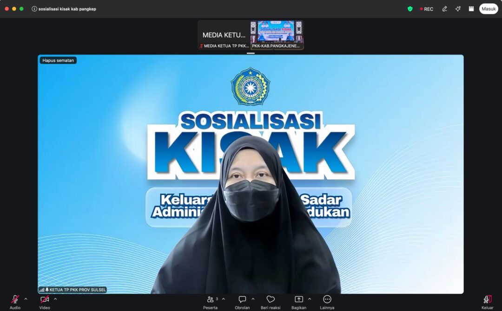Unmute the microphone Audio icon

click(x=15, y=299)
